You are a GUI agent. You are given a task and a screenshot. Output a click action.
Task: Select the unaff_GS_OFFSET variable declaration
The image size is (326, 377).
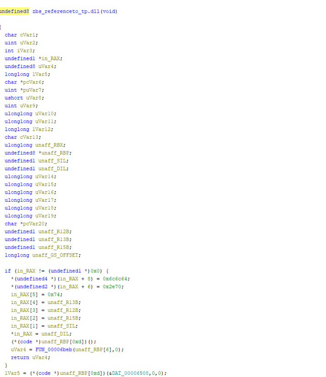tap(55, 255)
